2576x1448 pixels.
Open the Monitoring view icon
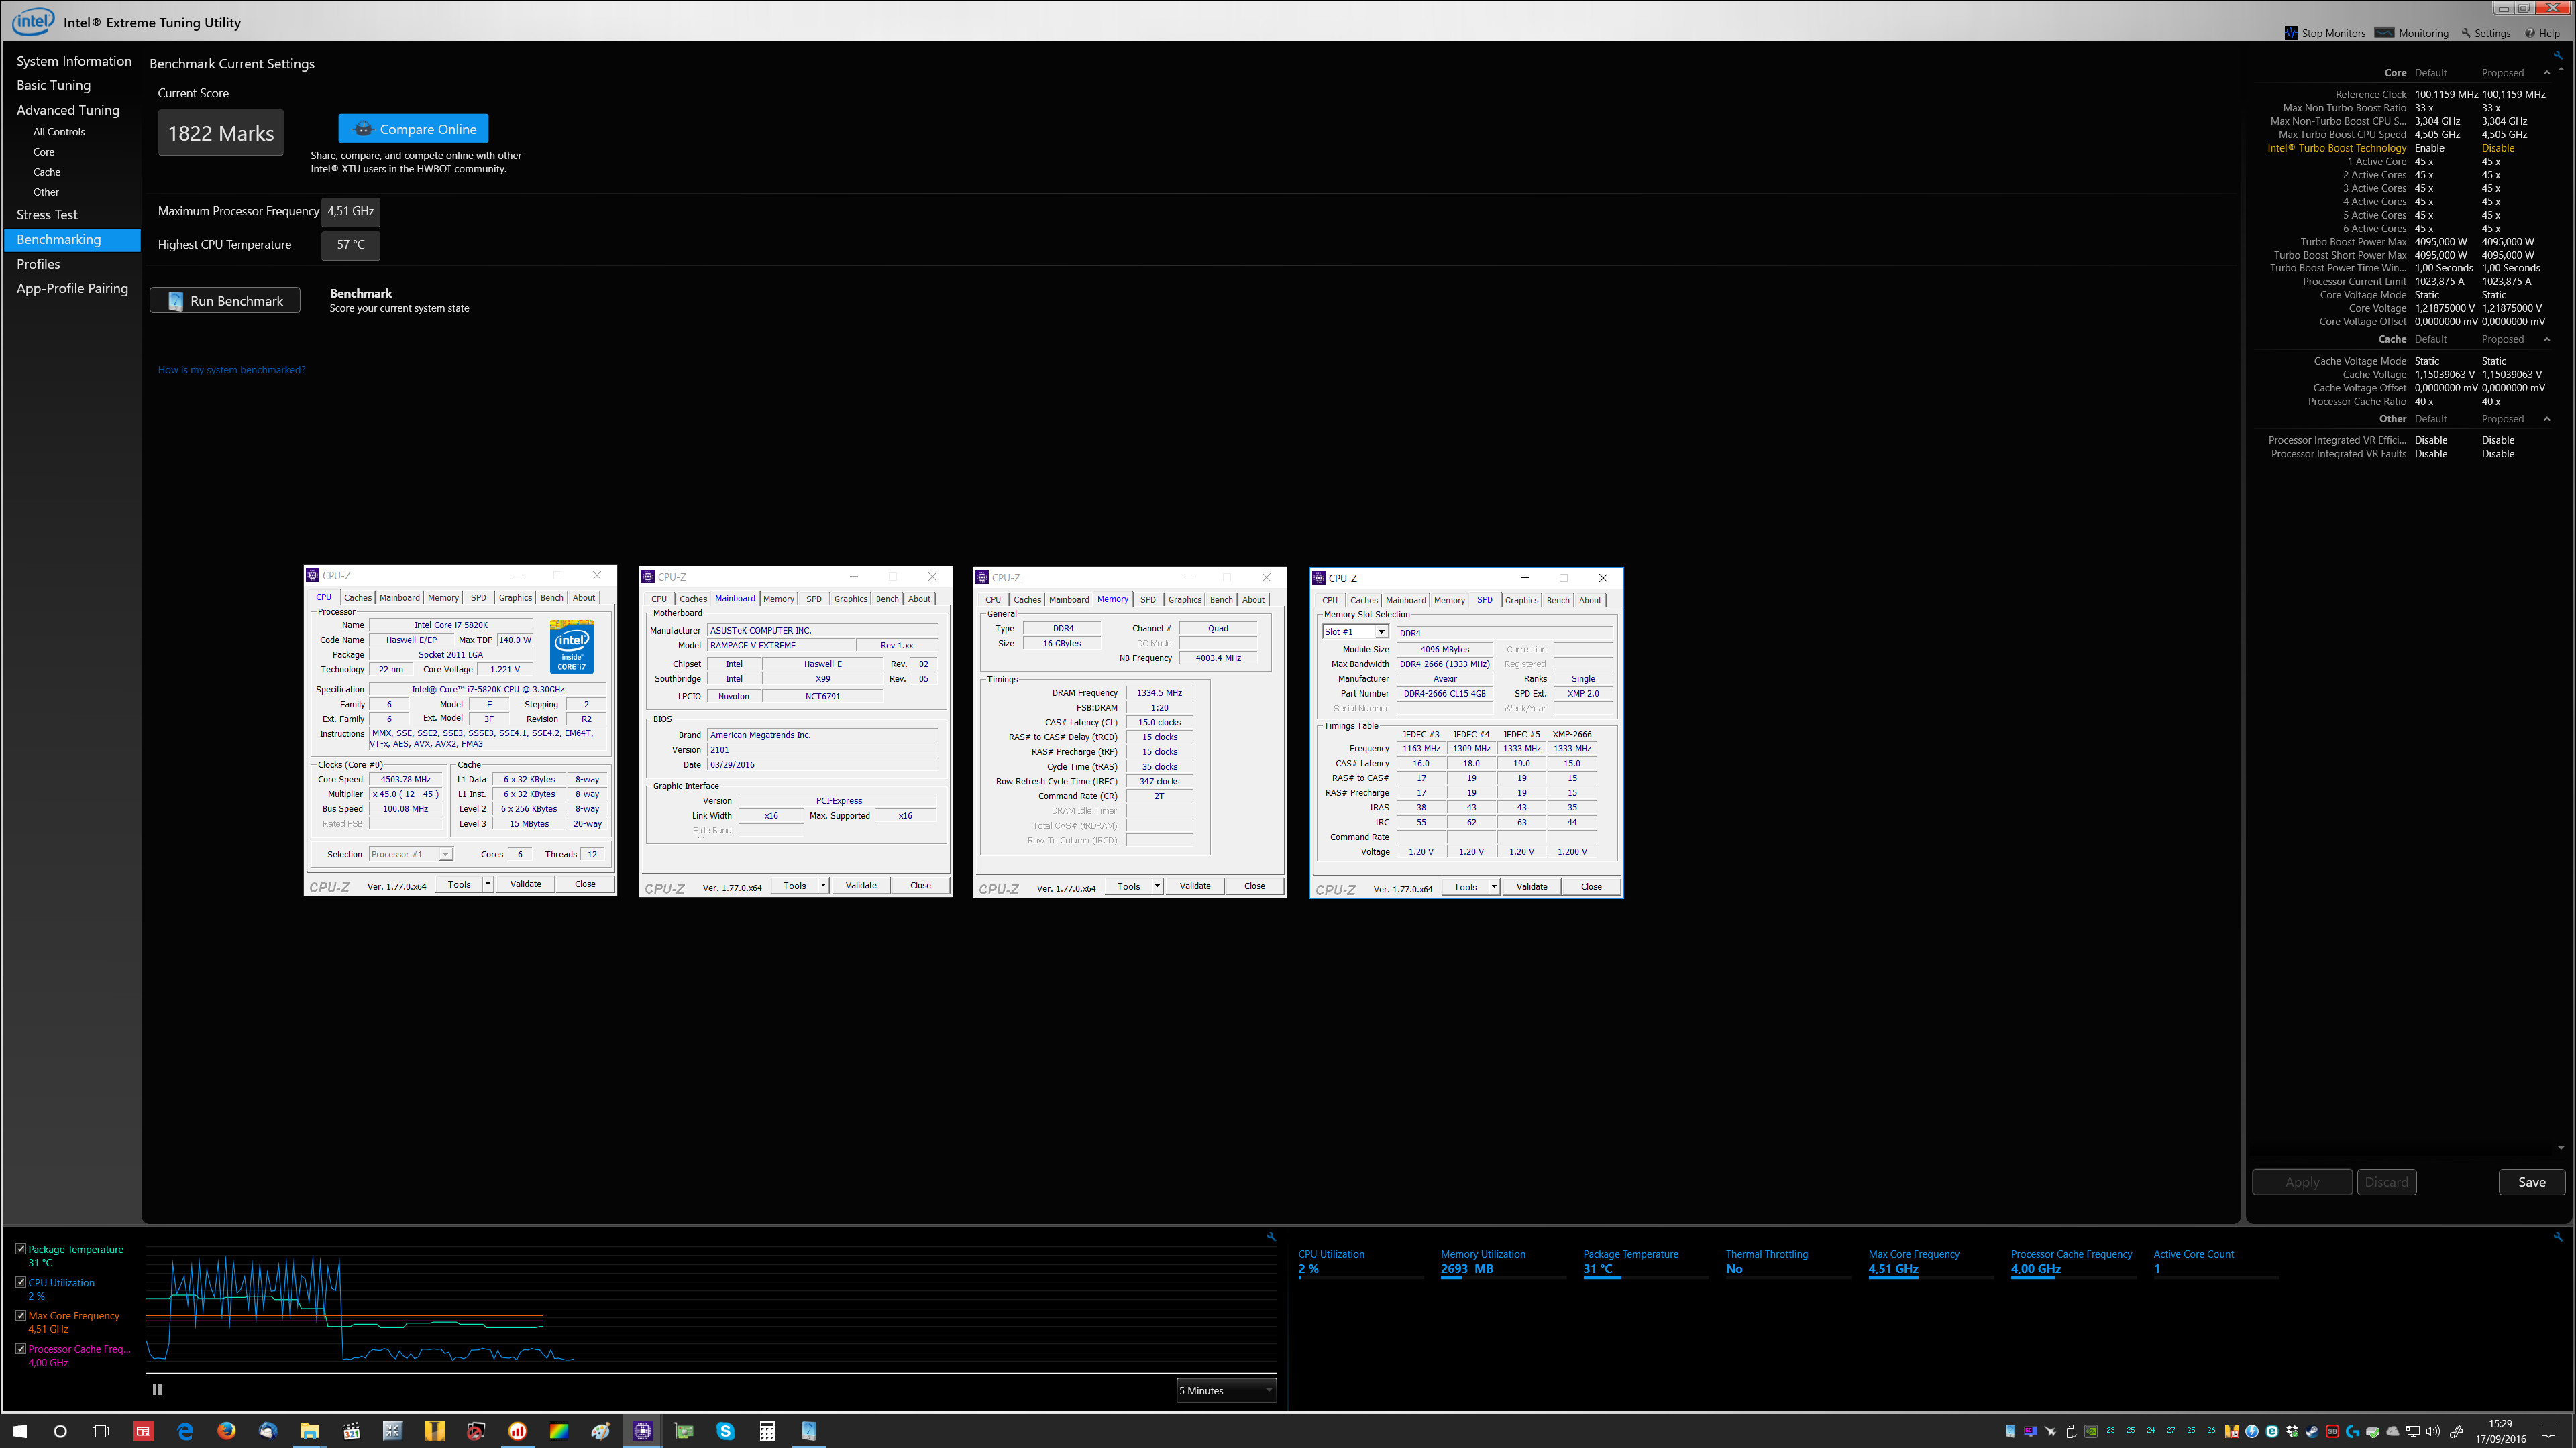click(x=2384, y=33)
